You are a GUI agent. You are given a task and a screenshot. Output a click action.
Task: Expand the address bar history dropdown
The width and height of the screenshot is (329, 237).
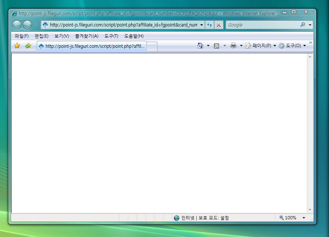pos(202,25)
